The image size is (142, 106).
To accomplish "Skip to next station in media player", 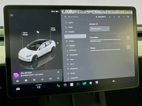I will 34,80.
